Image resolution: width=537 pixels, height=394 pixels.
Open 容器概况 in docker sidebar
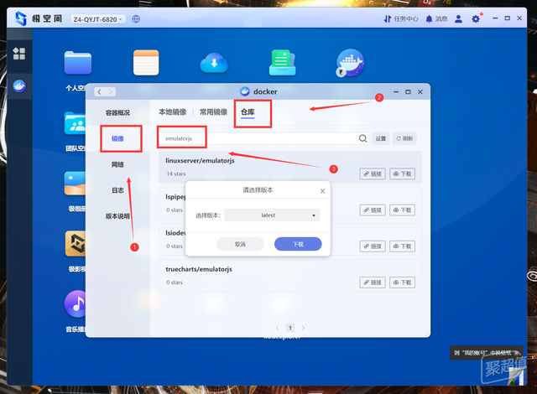coord(117,113)
